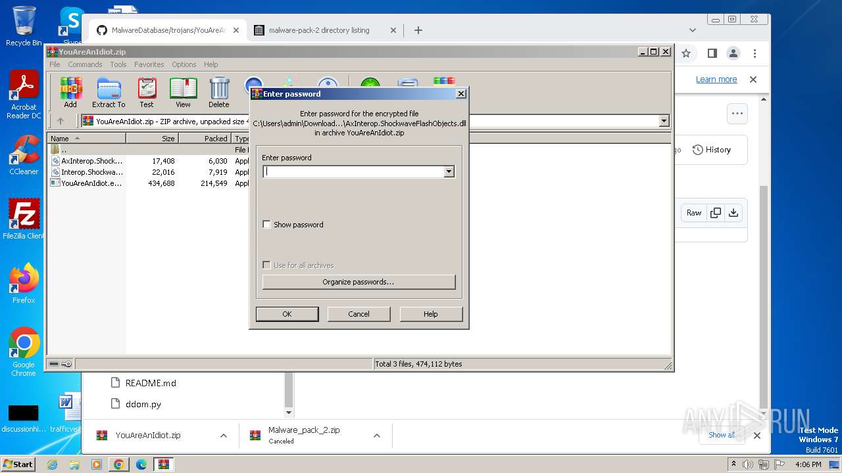
Task: Click inside the Enter password field
Action: coord(353,171)
